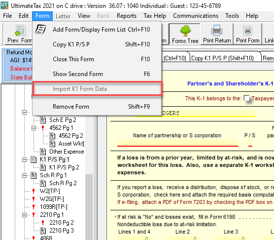
Task: Click the form icon beside K1 P/S Pg 1
Action: click(34, 160)
